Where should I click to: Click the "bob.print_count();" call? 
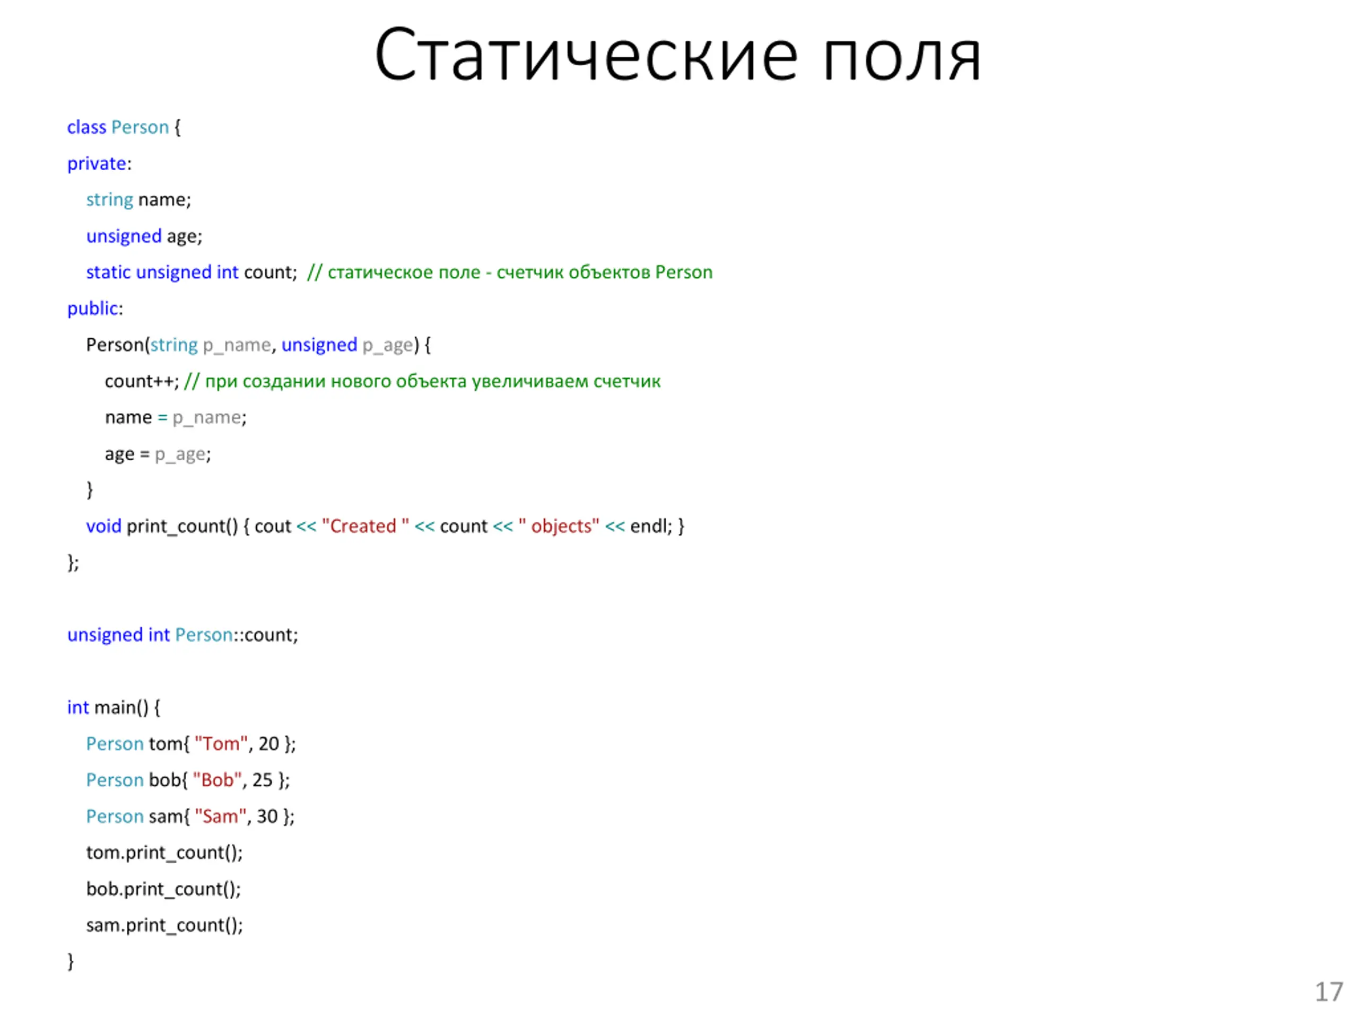coord(163,889)
